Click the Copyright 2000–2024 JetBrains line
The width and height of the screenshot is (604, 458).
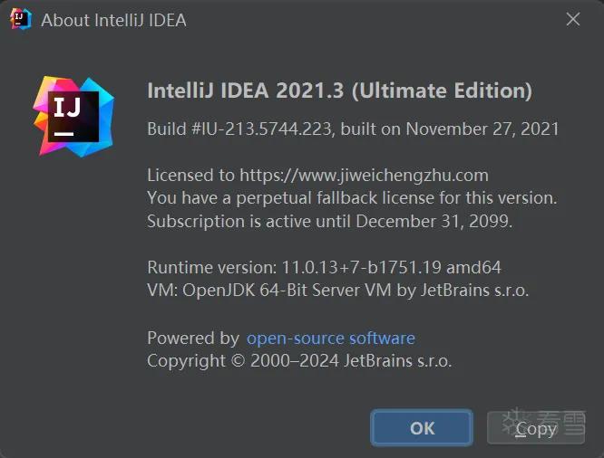pyautogui.click(x=299, y=361)
